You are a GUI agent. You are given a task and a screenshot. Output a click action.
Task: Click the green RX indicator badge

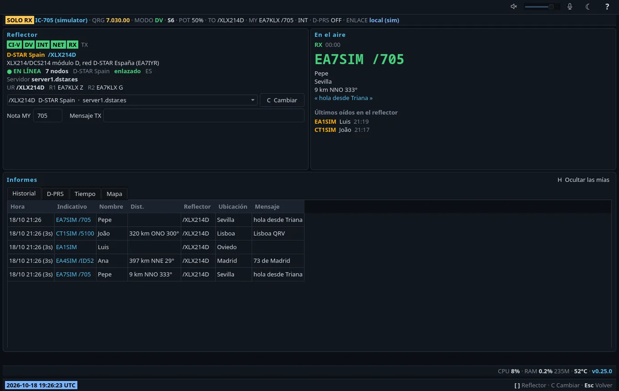tap(72, 45)
